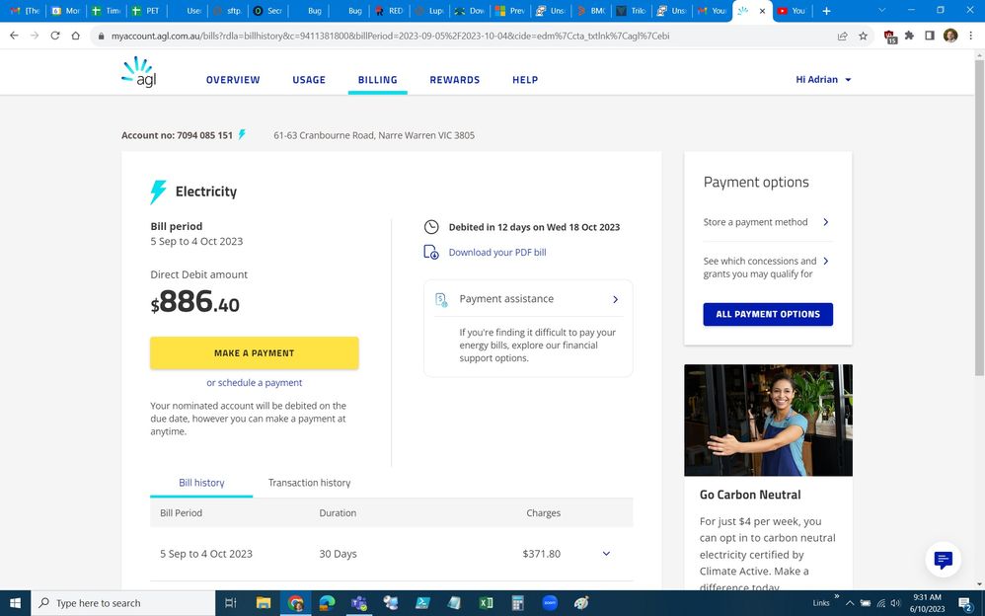Expand Payment assistance options arrow

tap(615, 299)
